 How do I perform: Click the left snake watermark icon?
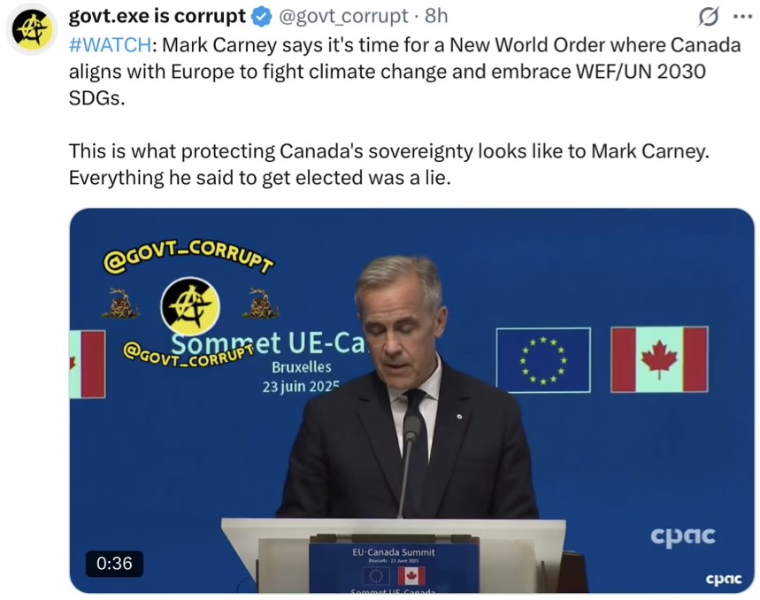click(120, 304)
